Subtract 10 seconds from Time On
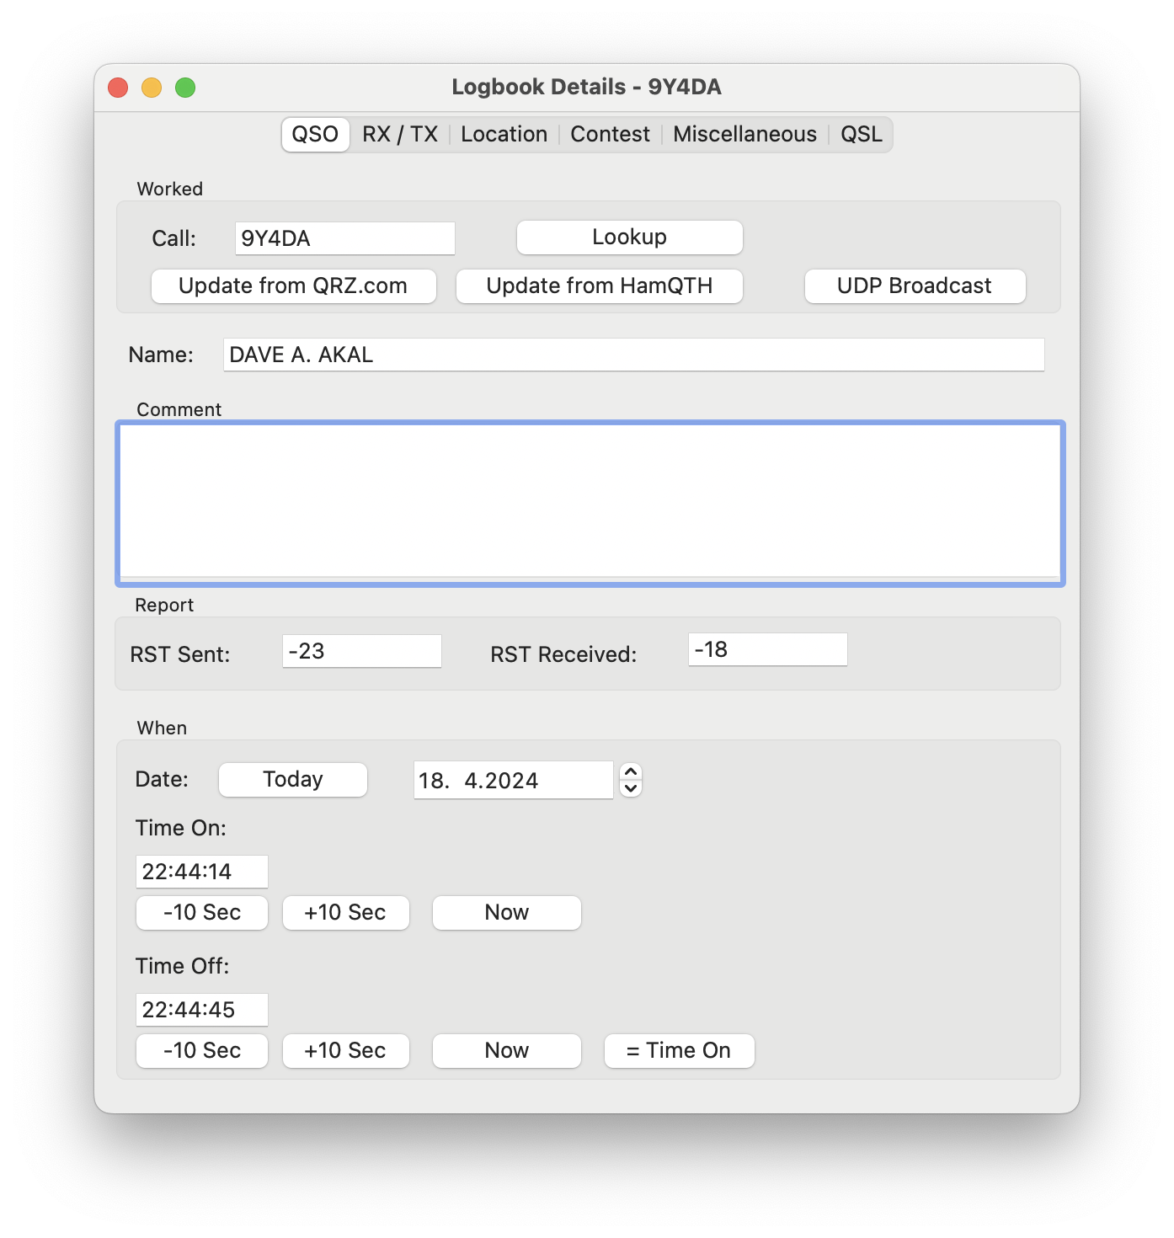 201,913
